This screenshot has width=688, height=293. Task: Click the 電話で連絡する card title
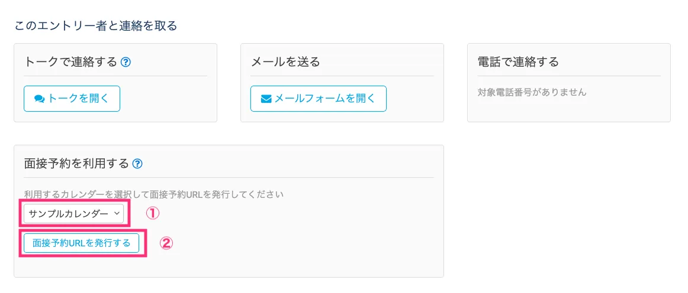518,62
